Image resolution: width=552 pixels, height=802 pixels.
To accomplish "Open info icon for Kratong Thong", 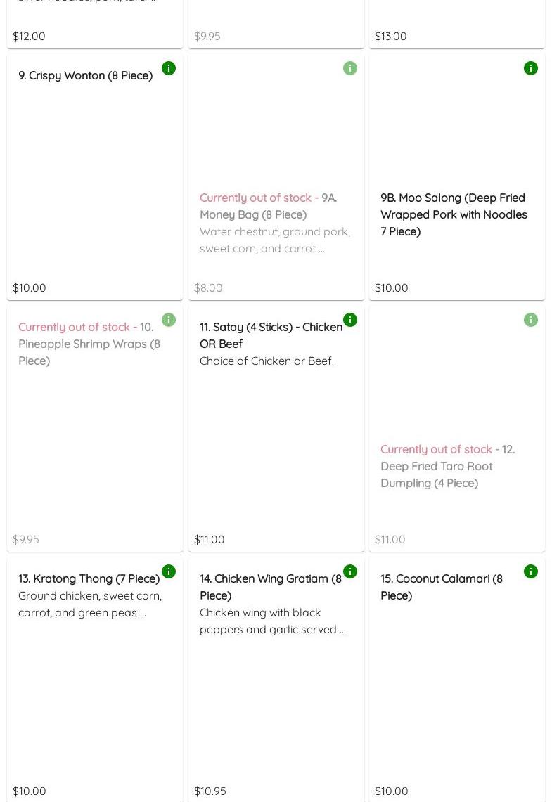I will [169, 571].
